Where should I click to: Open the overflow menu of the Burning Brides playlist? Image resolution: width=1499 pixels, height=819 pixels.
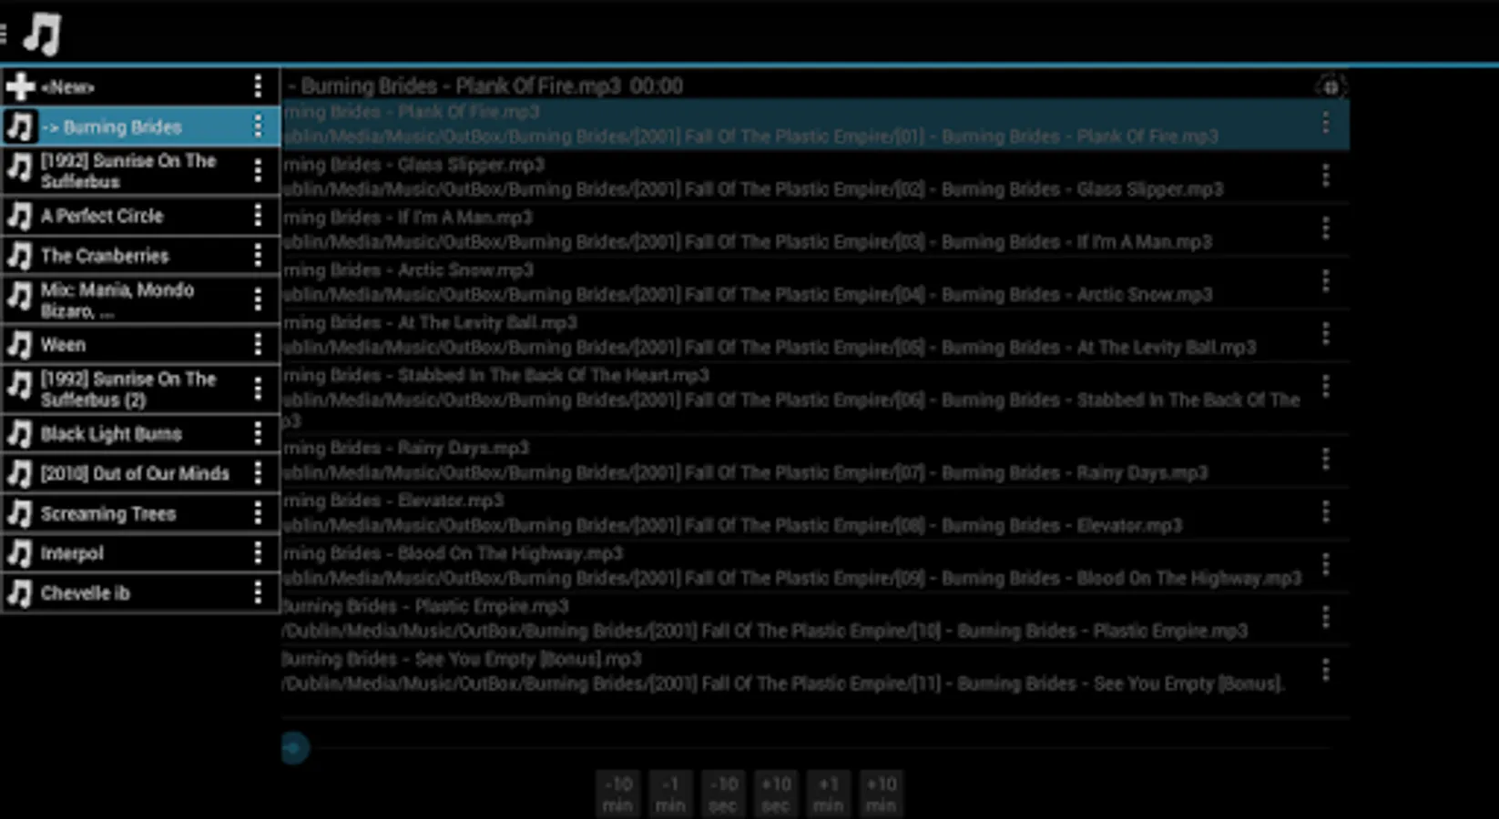click(x=259, y=126)
